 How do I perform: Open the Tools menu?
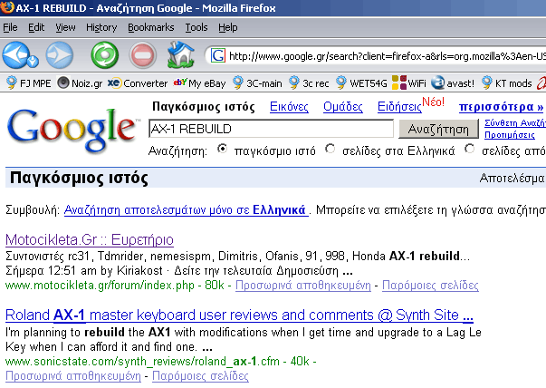196,28
